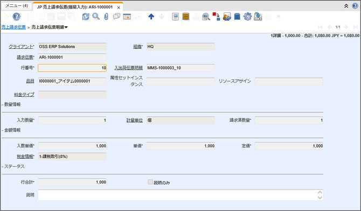361x211 pixels.
Task: Click the 税金情報 label link
Action: point(25,156)
